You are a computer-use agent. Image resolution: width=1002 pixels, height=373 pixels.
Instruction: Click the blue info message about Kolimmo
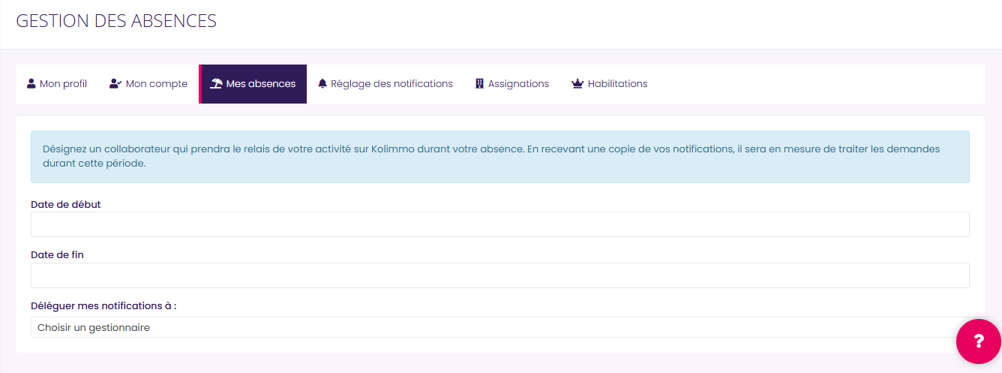499,157
